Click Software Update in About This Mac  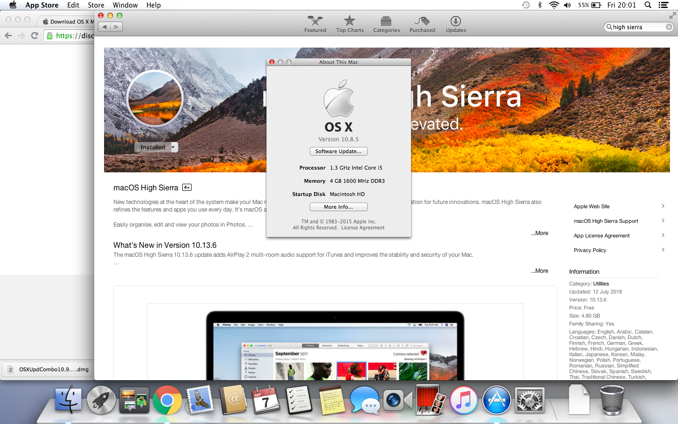click(x=339, y=151)
